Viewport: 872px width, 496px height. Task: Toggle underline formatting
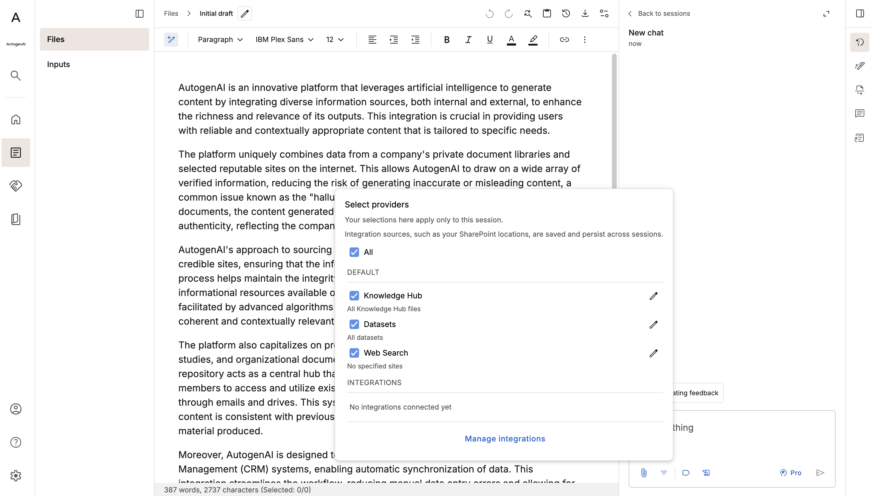[490, 40]
